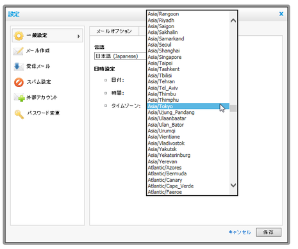298x249 pixels.
Task: Choose Asia/Yerevan timezone
Action: coord(188,161)
